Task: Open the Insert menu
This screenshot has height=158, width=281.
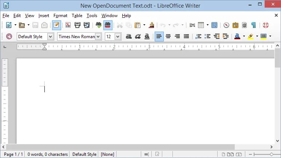Action: (x=44, y=16)
